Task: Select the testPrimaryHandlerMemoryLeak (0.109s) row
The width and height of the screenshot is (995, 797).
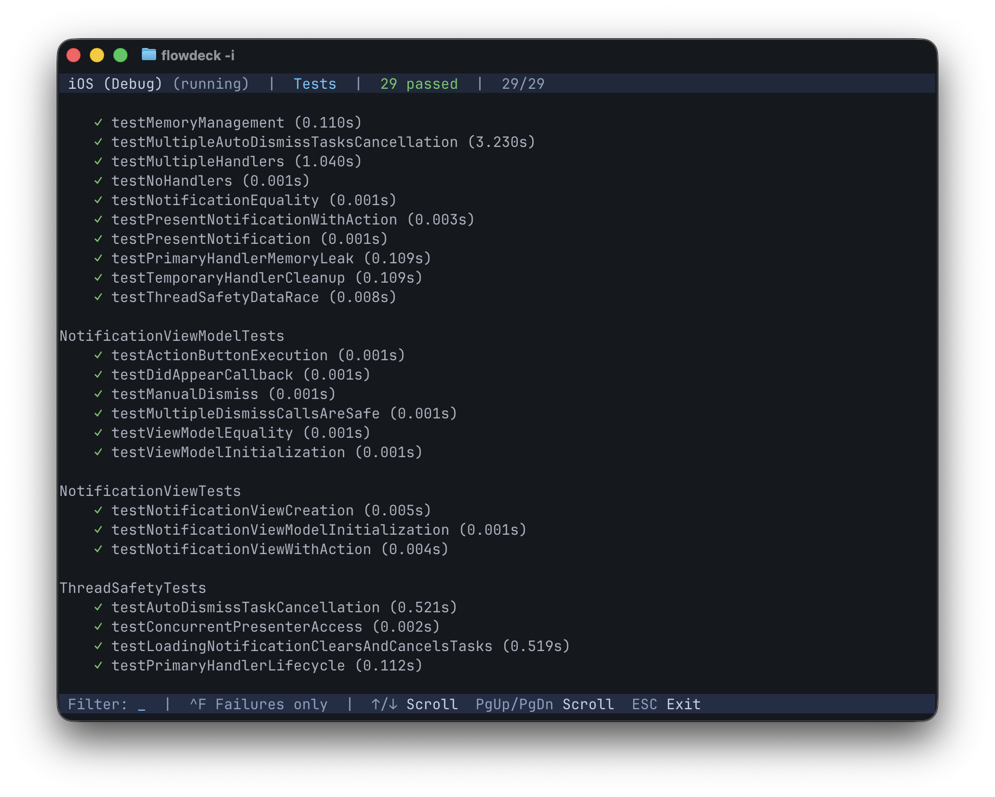Action: [263, 258]
